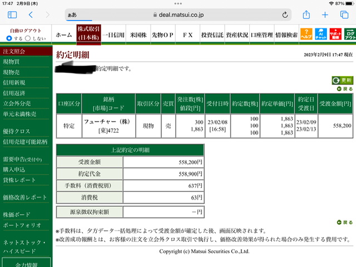356x267 pixels.
Task: Open the 資産状況 tab
Action: [237, 34]
